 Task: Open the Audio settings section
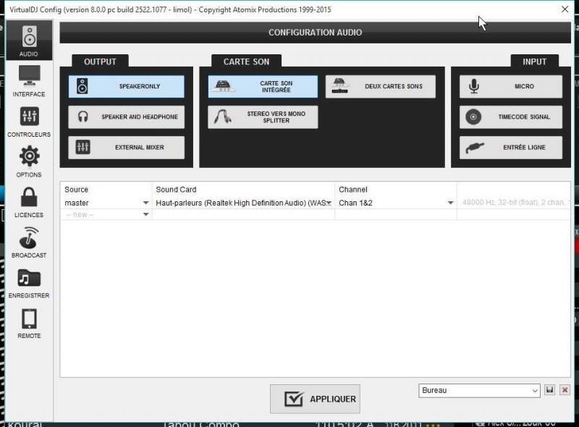click(29, 40)
